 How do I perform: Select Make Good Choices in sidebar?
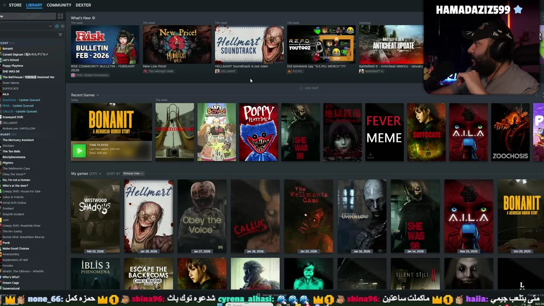(x=16, y=248)
